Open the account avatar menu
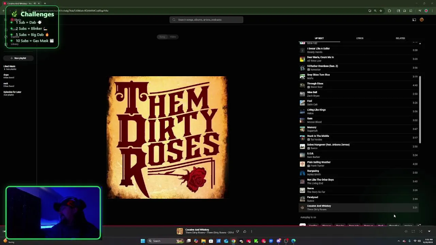Image resolution: width=436 pixels, height=245 pixels. tap(422, 20)
